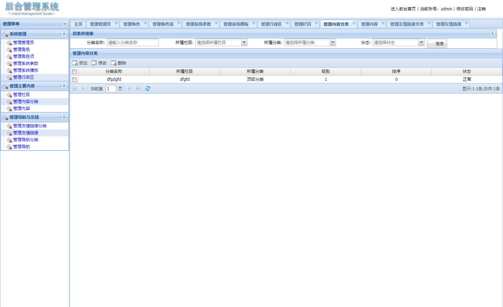Switch to the 管理内容 tab
The height and width of the screenshot is (307, 503).
370,24
